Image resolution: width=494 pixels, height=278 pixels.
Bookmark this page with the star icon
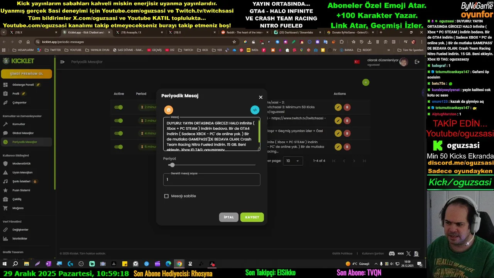234,42
